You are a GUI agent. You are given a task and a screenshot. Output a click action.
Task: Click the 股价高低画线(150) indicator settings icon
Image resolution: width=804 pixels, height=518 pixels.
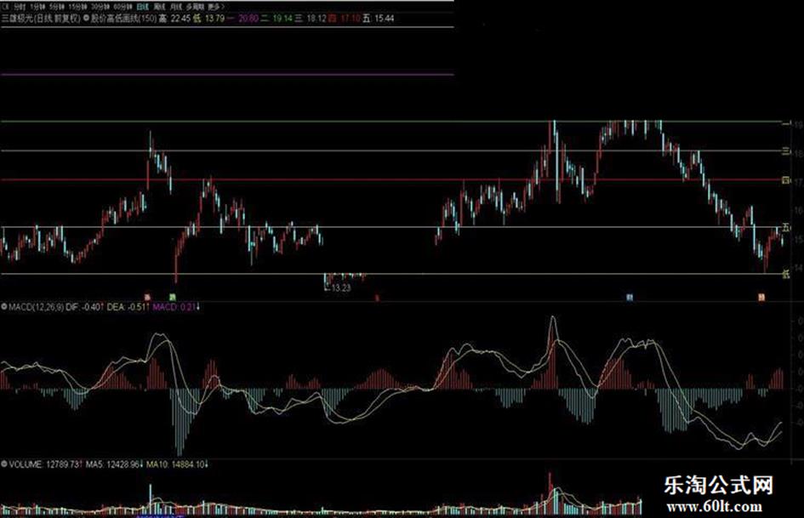pyautogui.click(x=86, y=19)
